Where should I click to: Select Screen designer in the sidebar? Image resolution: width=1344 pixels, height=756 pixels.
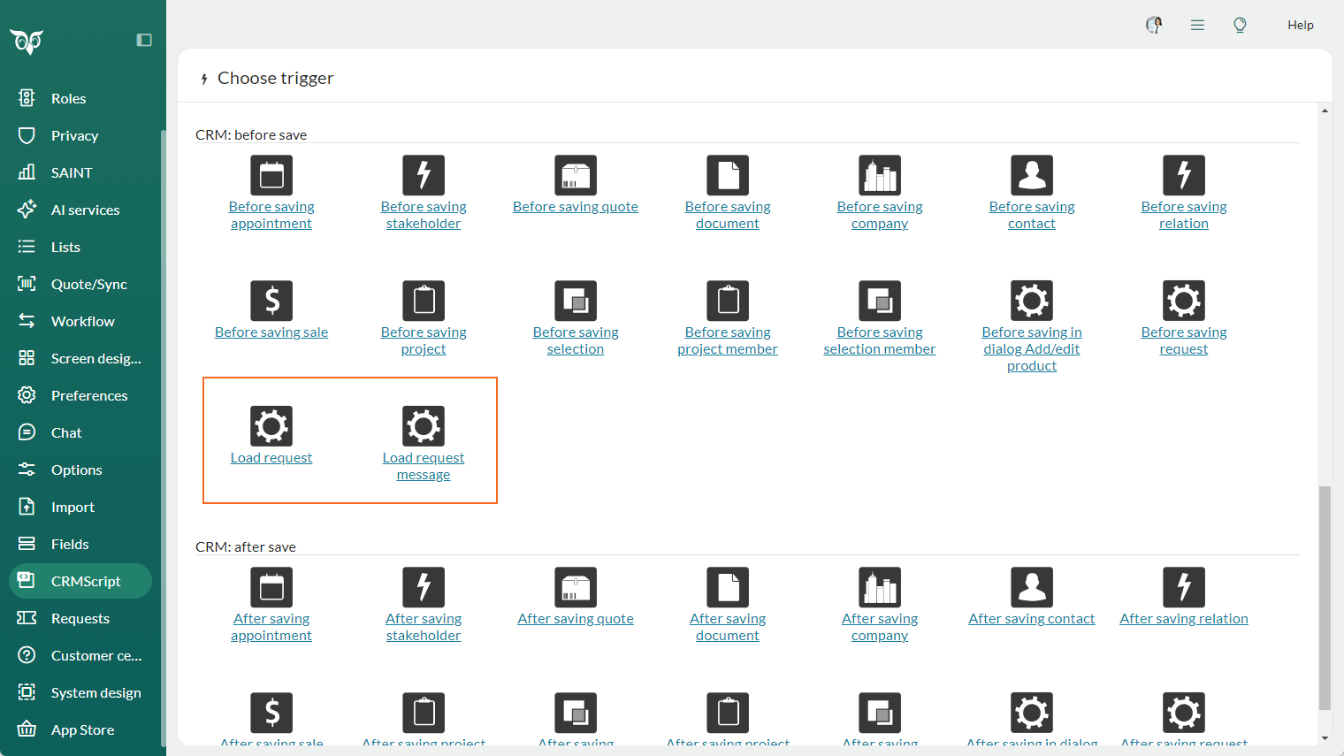pyautogui.click(x=95, y=358)
